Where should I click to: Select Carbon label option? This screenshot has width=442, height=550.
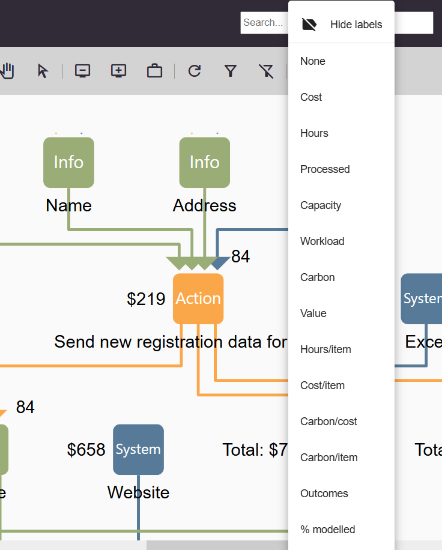pos(341,277)
